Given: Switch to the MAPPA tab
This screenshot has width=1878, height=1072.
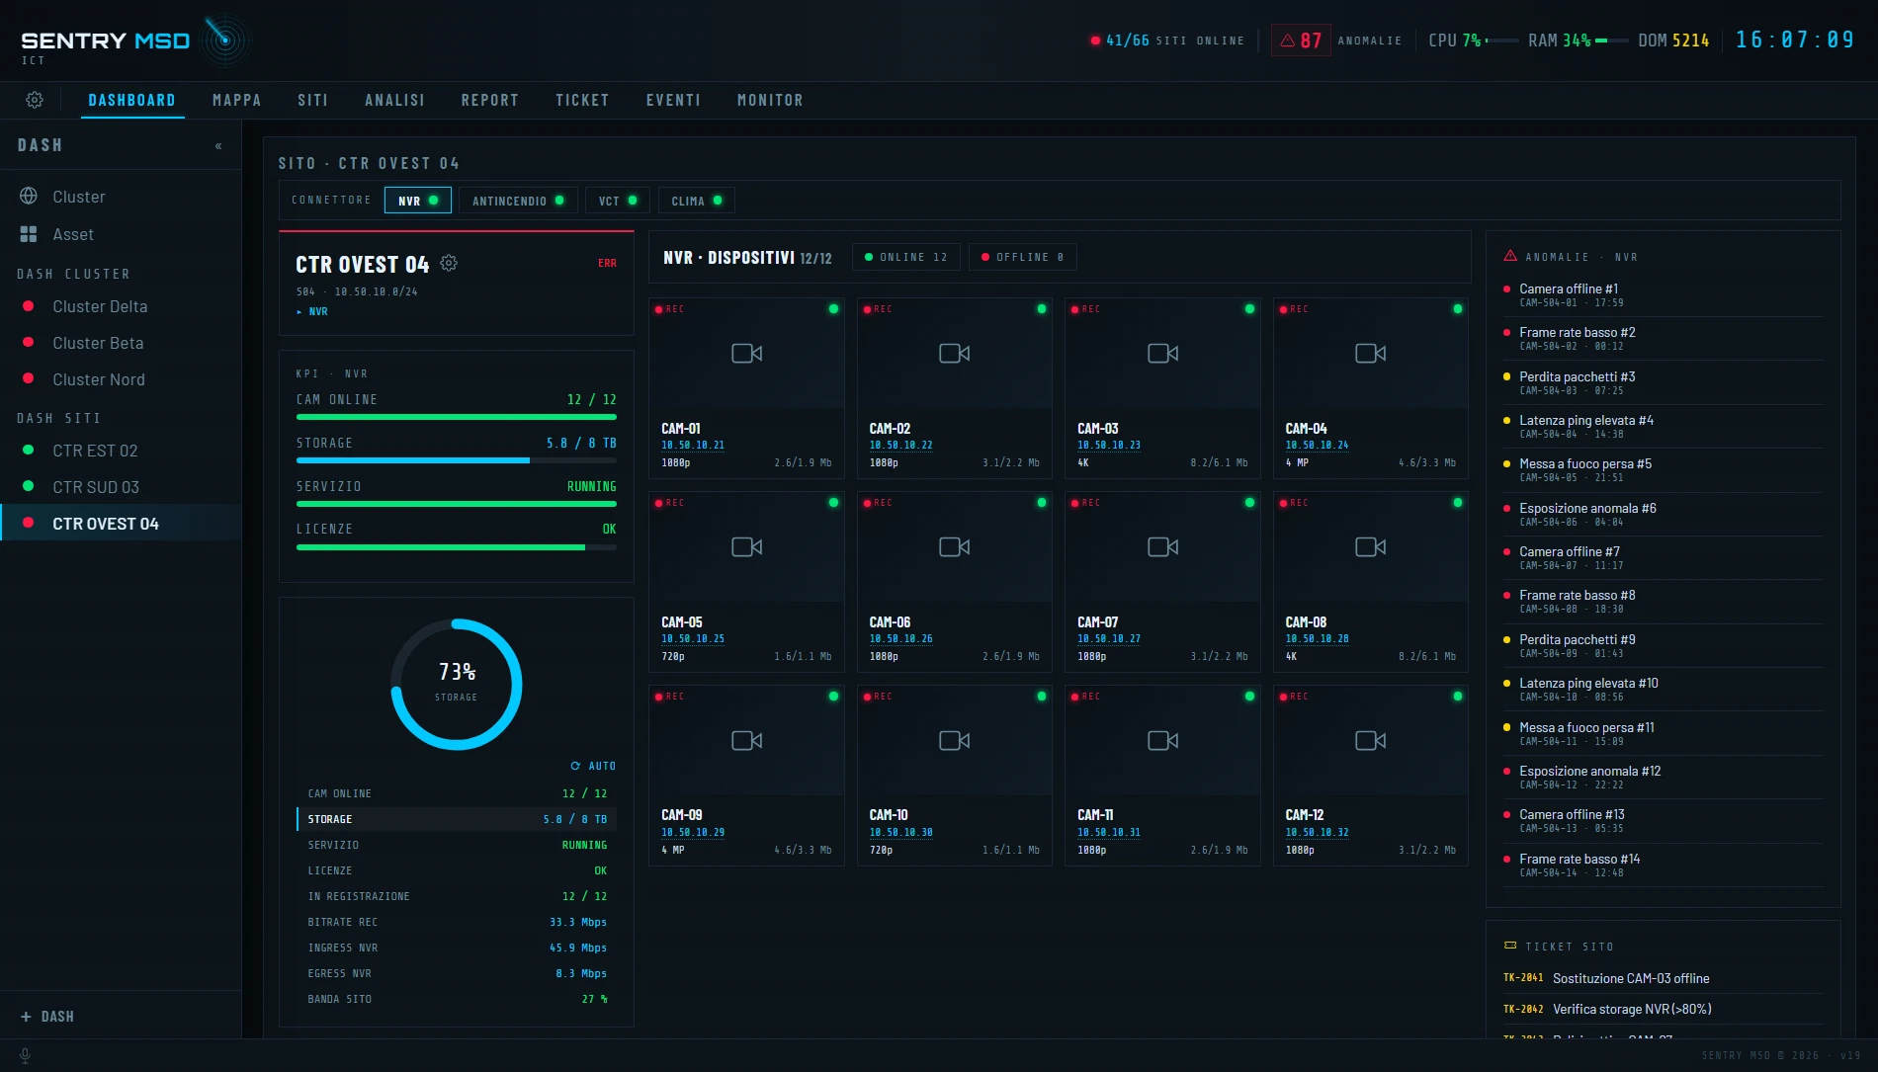Looking at the screenshot, I should 236,100.
